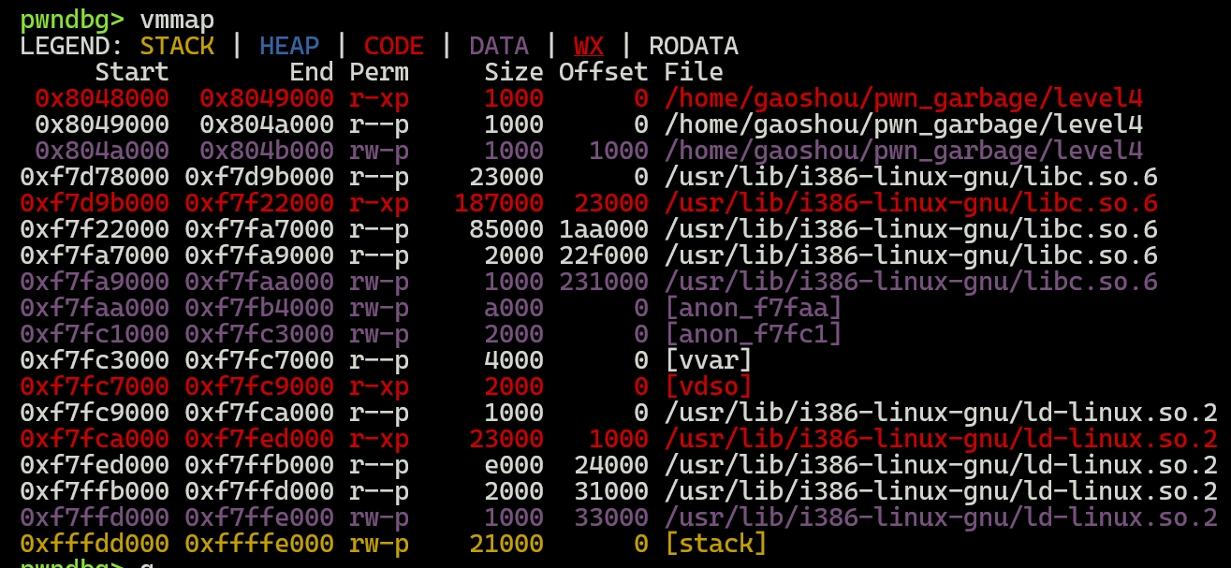Select the [stack] mapping entry
This screenshot has width=1231, height=568.
pyautogui.click(x=717, y=543)
